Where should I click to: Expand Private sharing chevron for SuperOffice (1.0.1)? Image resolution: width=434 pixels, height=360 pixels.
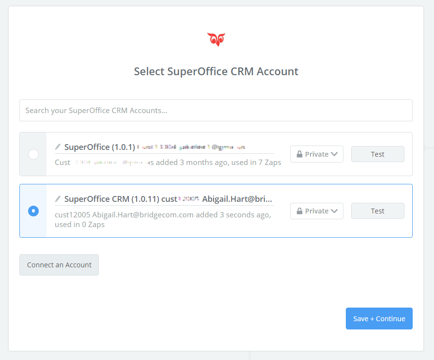(334, 154)
